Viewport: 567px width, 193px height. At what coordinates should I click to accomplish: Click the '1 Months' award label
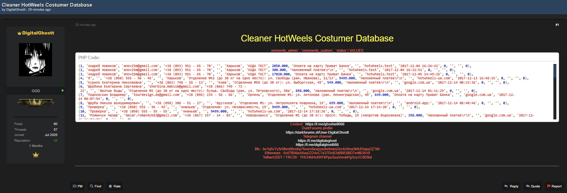tap(36, 146)
